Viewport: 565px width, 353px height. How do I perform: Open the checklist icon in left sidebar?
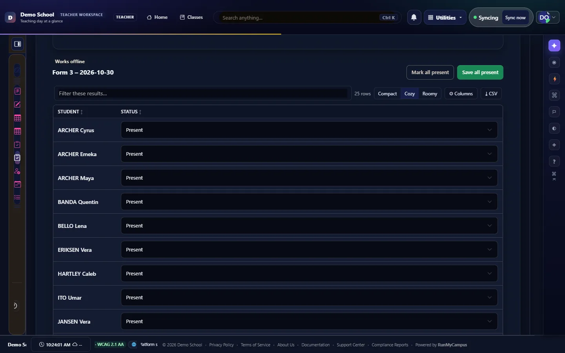pos(17,198)
